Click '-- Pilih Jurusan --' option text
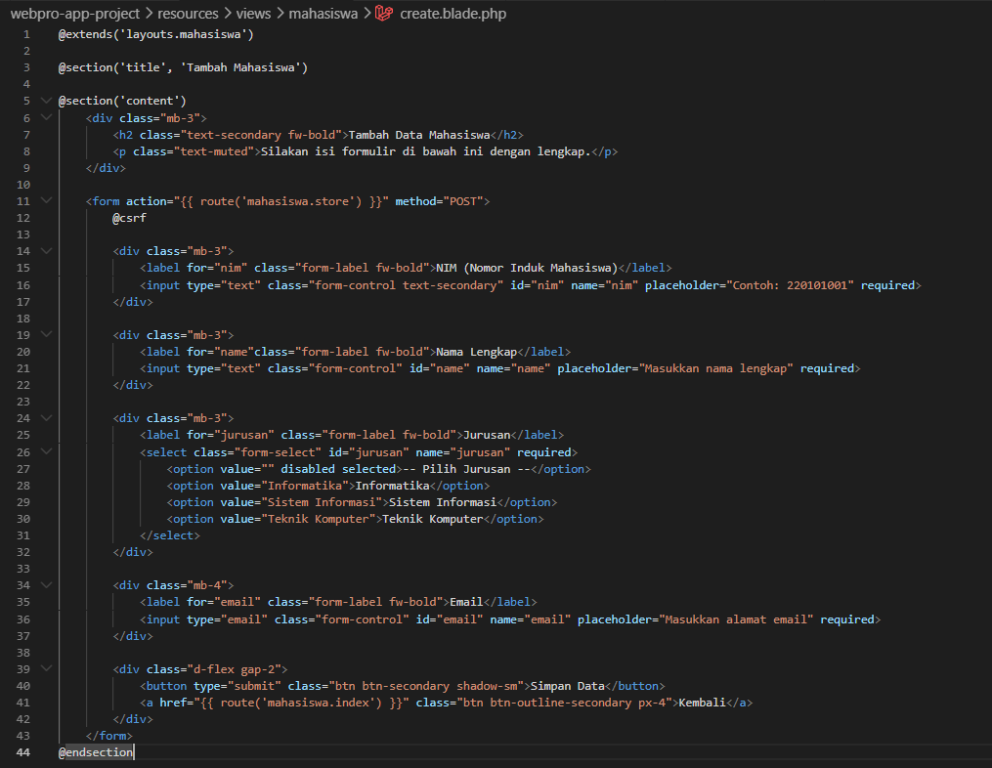This screenshot has height=768, width=992. click(466, 469)
